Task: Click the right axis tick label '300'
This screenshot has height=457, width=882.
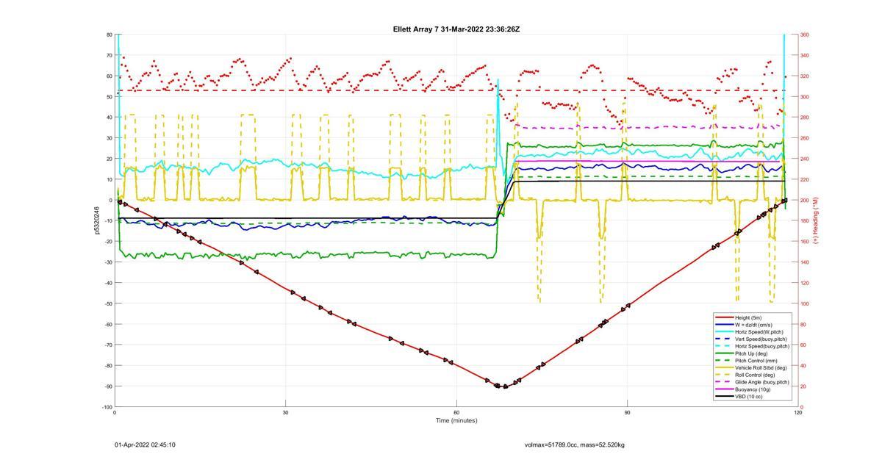Action: [804, 97]
